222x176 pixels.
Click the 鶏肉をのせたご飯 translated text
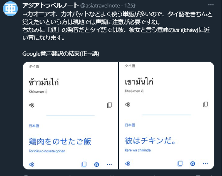click(60, 142)
